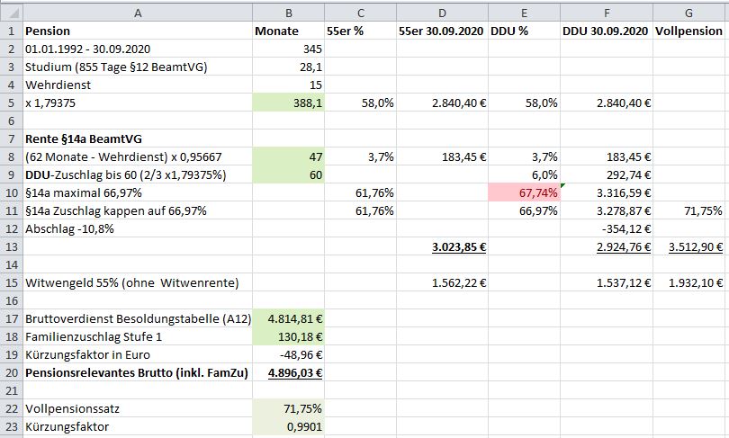This screenshot has height=438, width=729.
Task: Click the underlined total 3.023,85 €
Action: click(441, 246)
